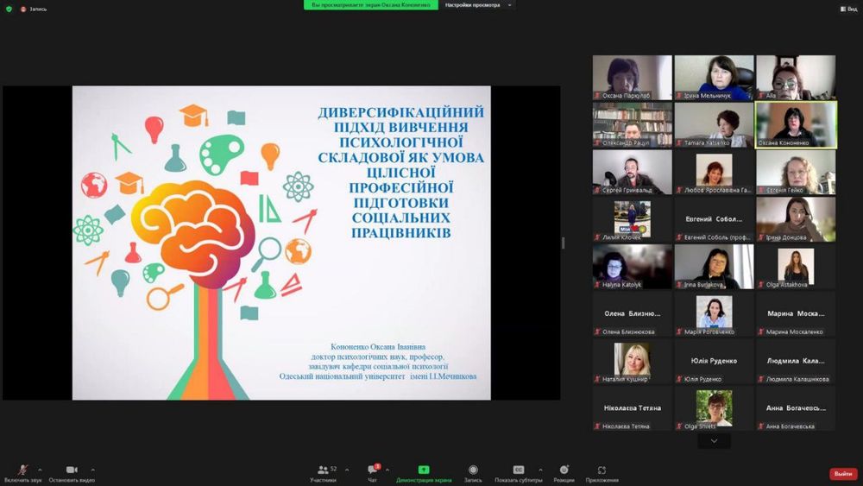
Task: Click the Вид view button at top right
Action: tap(847, 9)
